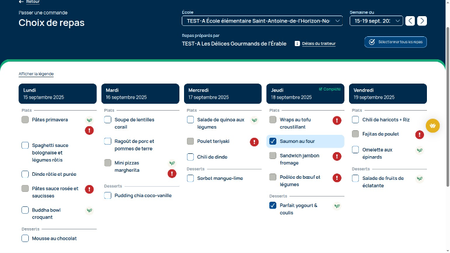Click the red alert icon next to Fajitas de poulet

(x=419, y=134)
